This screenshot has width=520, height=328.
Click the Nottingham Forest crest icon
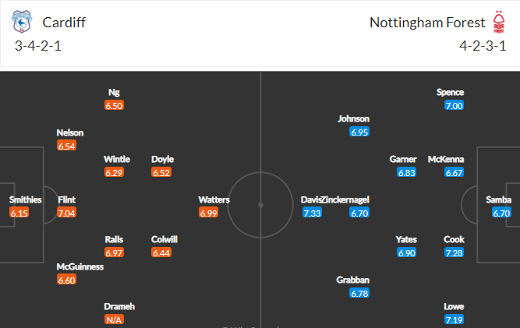point(499,22)
